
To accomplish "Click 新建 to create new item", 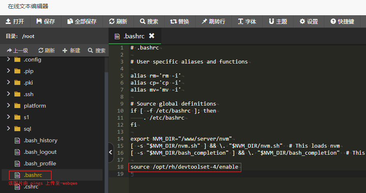I will [x=71, y=50].
